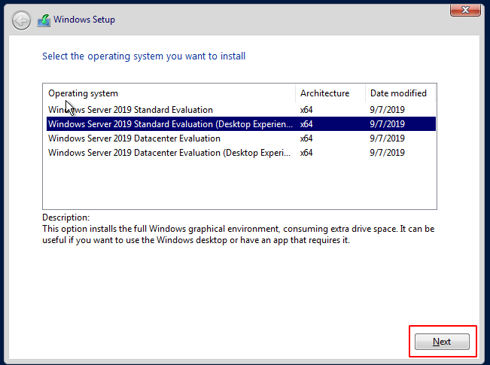Image resolution: width=490 pixels, height=365 pixels.
Task: Click the date 9/7/2019 in Standard Evaluation core row
Action: click(387, 110)
